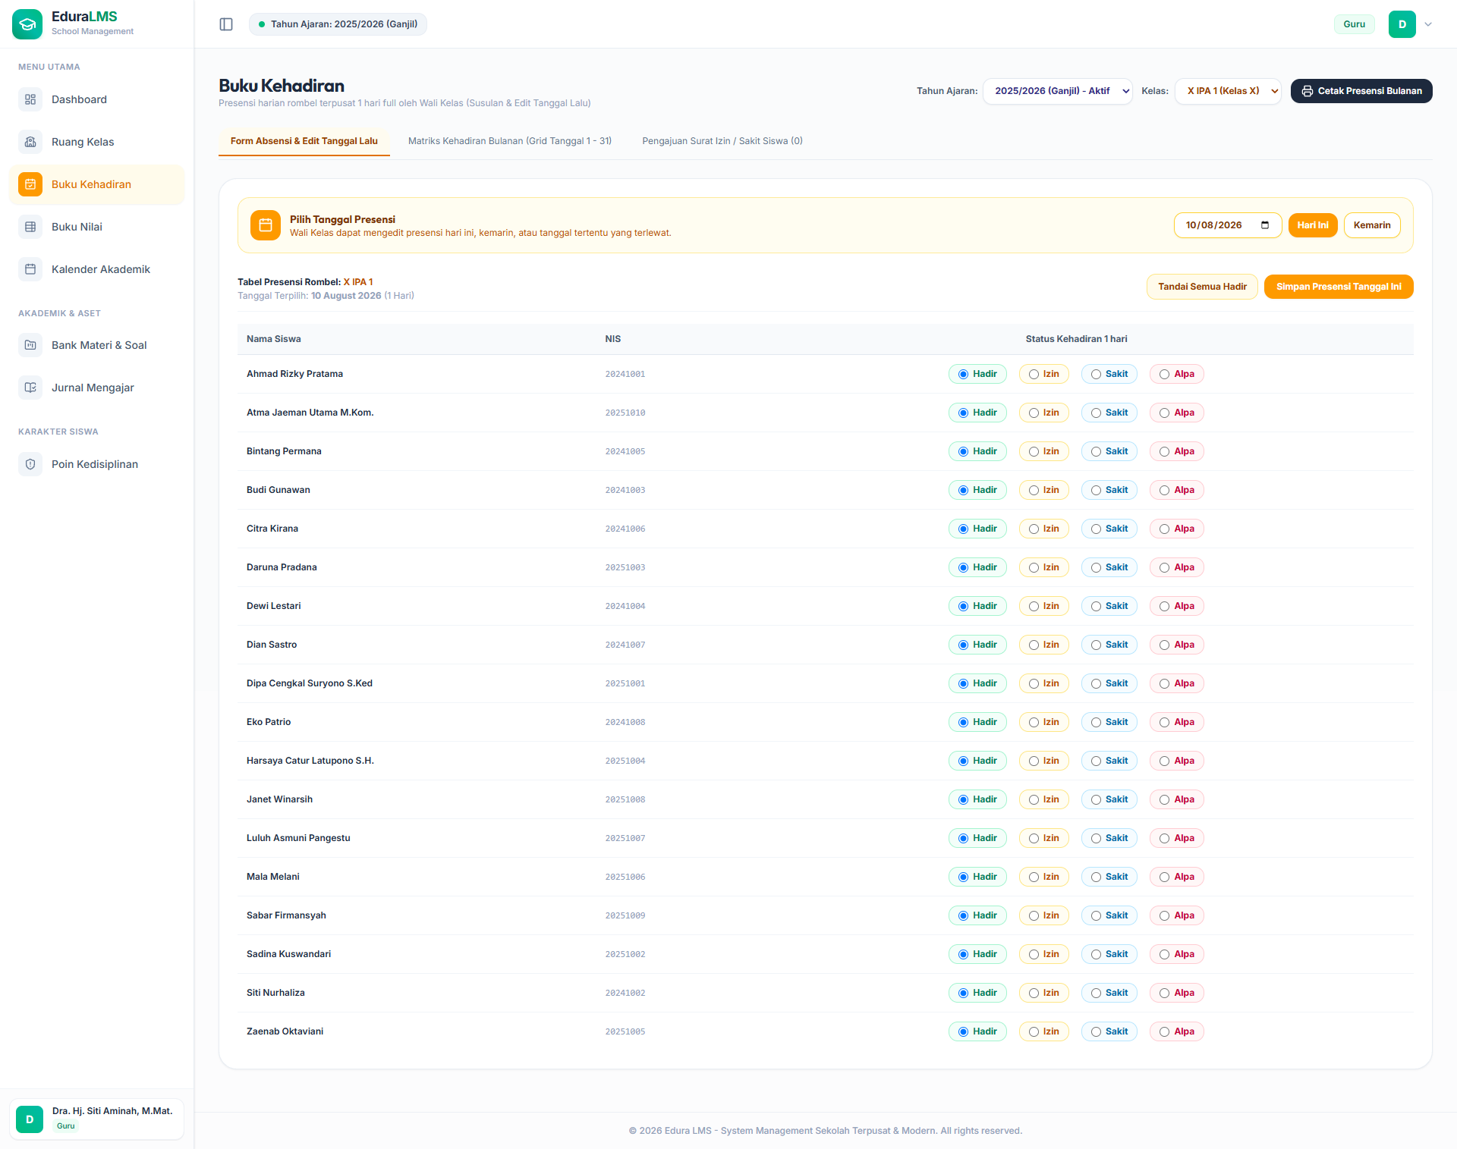
Task: Switch to Form Absensi & Edit Tanggal Lalu tab
Action: 304,141
